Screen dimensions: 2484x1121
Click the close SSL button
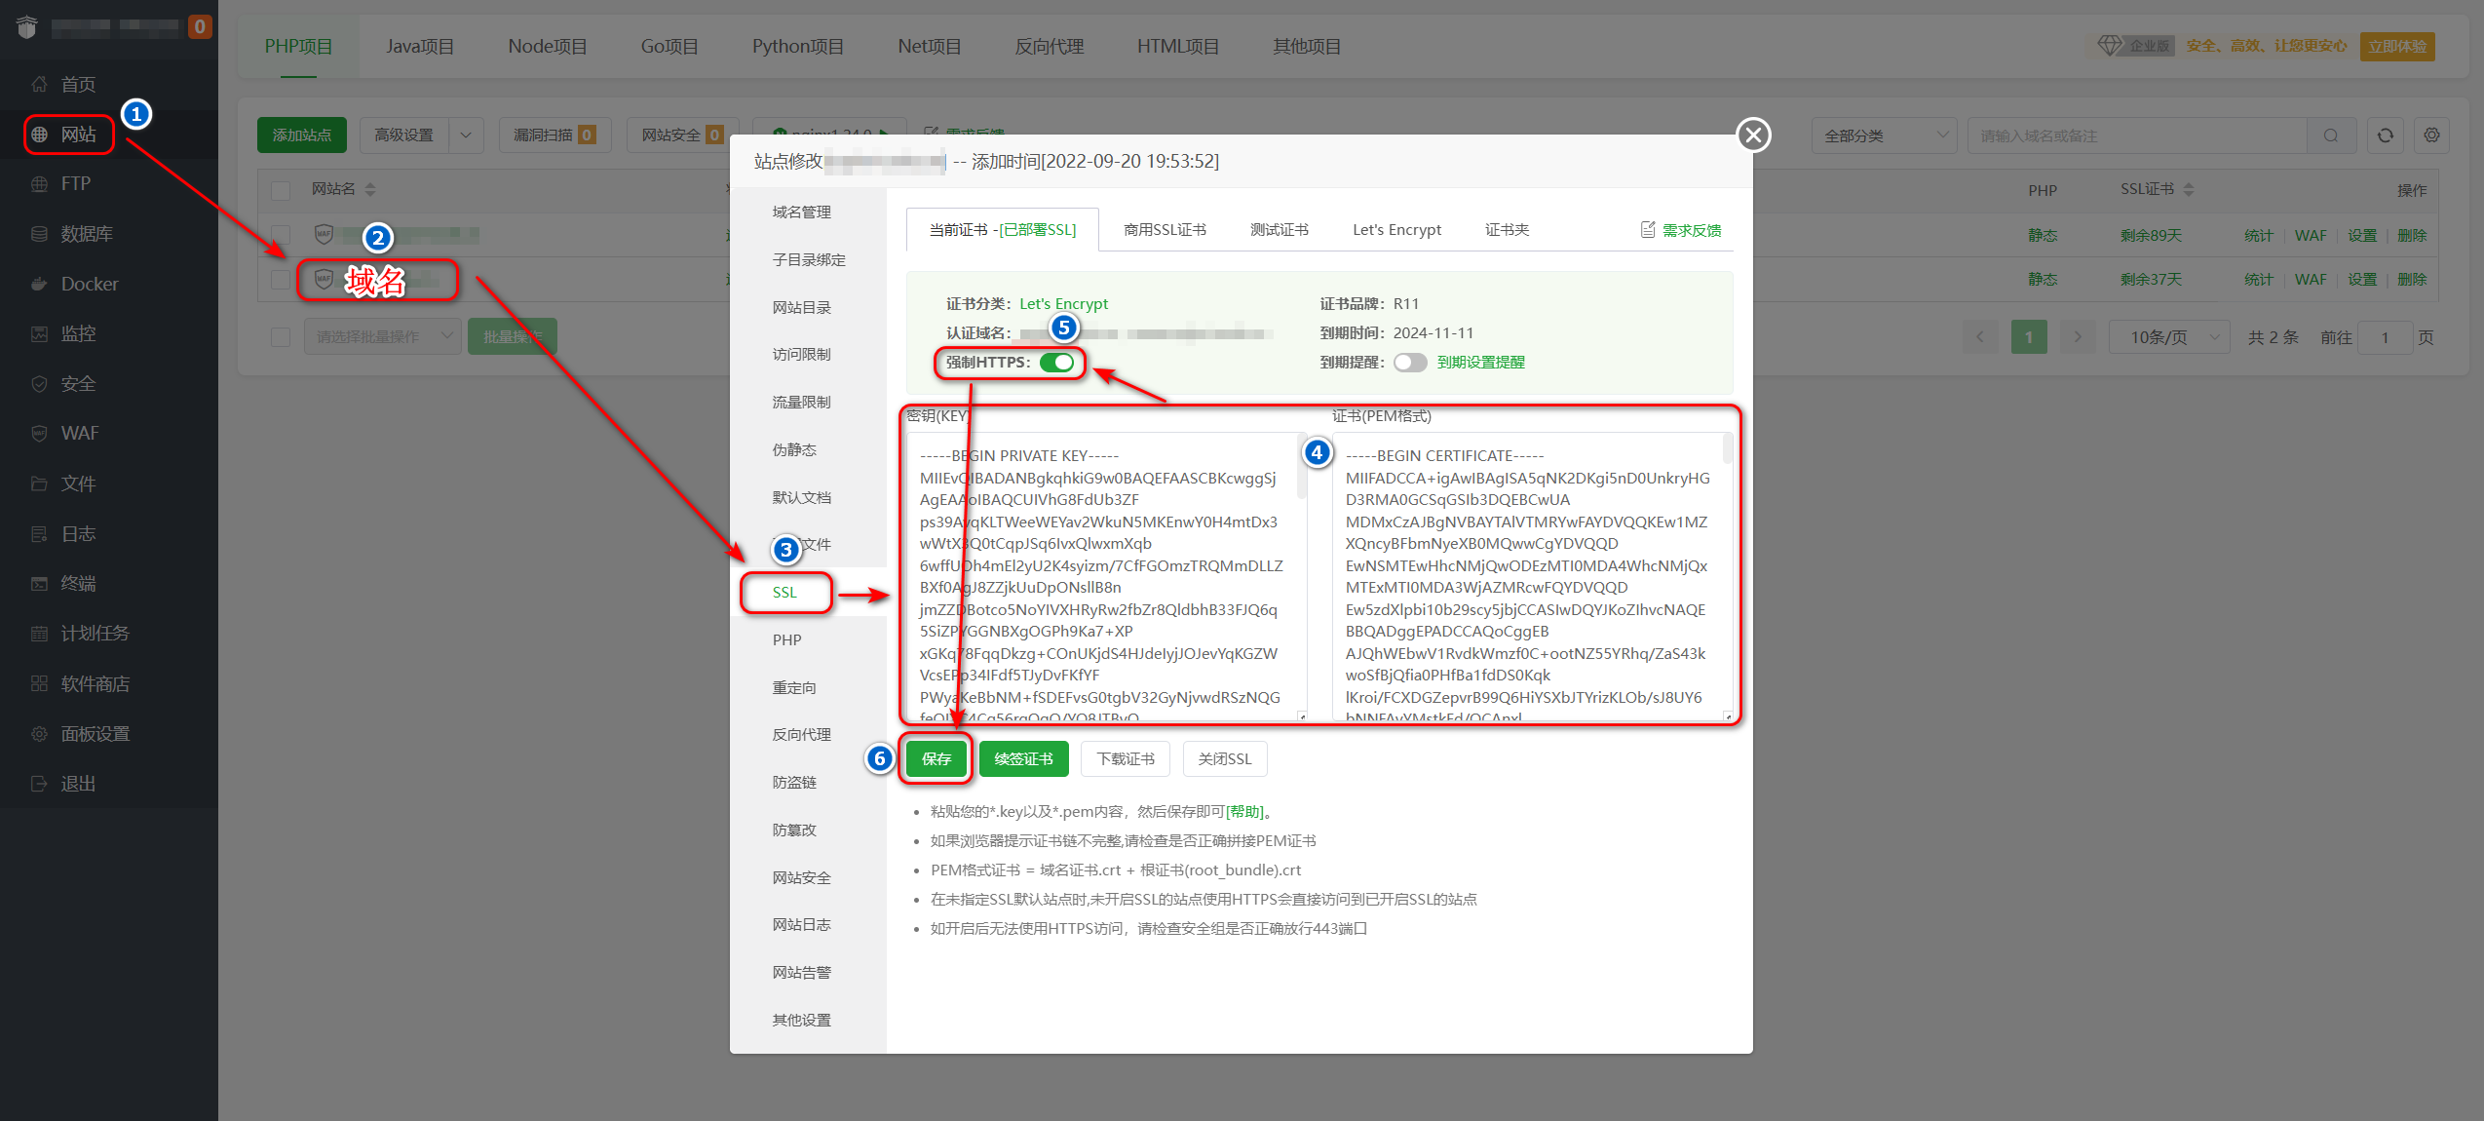1224,758
